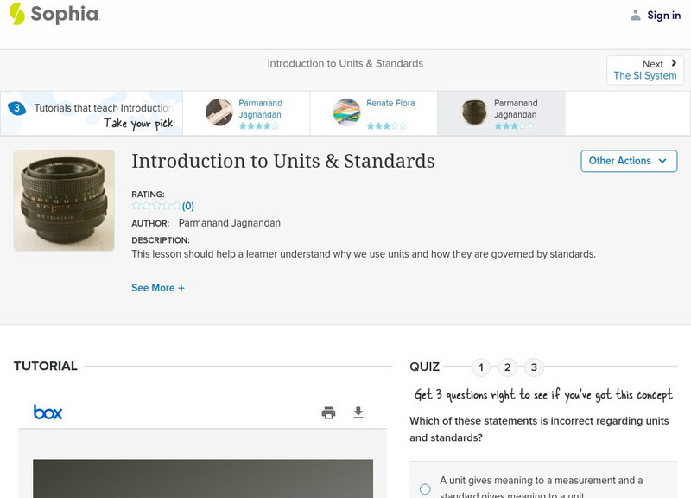Image resolution: width=691 pixels, height=498 pixels.
Task: Select the third tutorial tab with lens thumbnail
Action: point(501,113)
